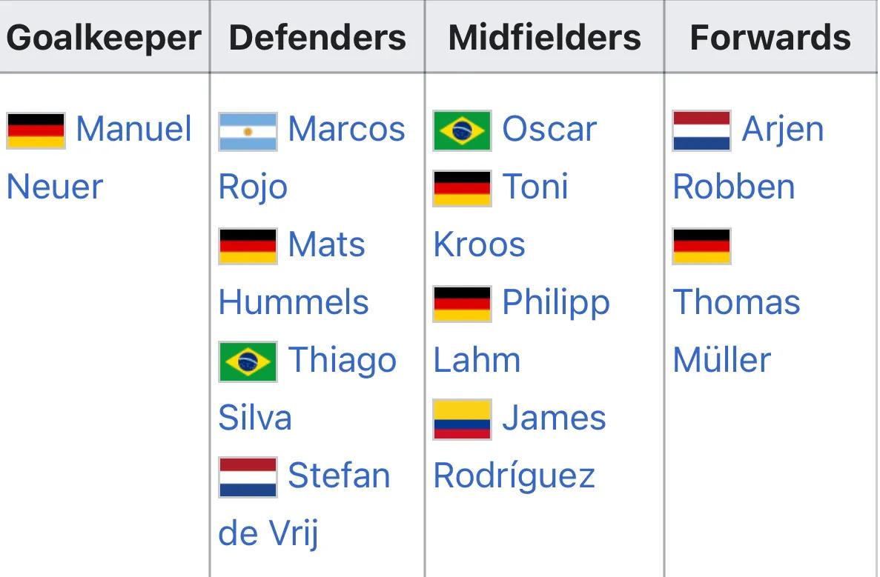
Task: Click the German flag beside Philipp Lahm
Action: 463,304
